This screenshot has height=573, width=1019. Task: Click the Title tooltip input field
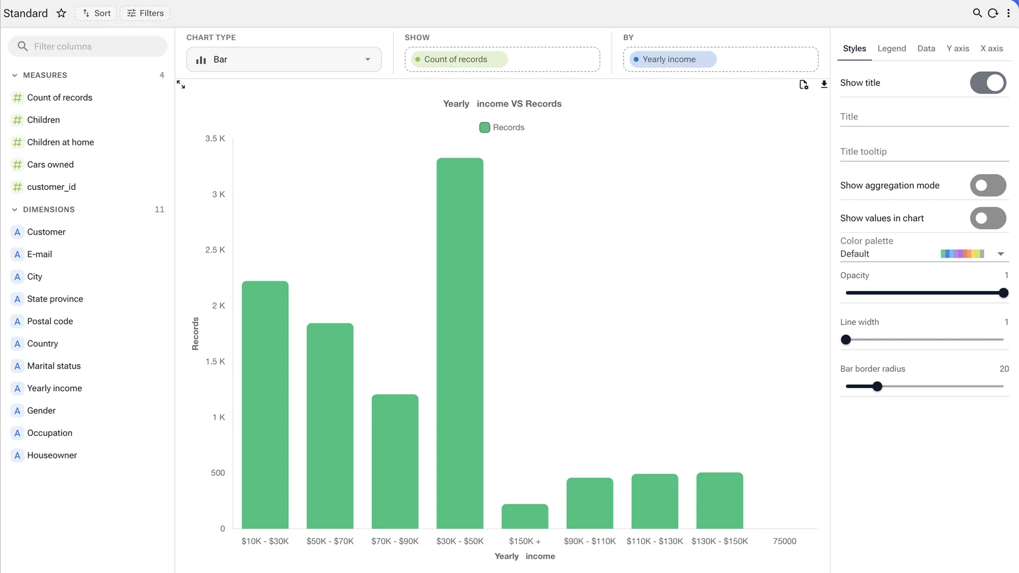click(x=924, y=152)
